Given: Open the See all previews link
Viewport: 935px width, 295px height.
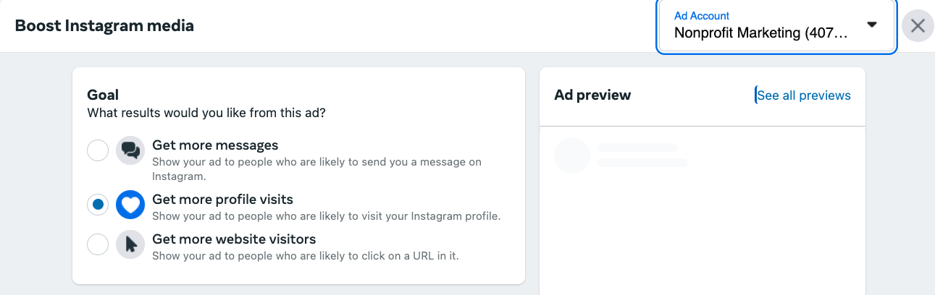Looking at the screenshot, I should point(804,95).
